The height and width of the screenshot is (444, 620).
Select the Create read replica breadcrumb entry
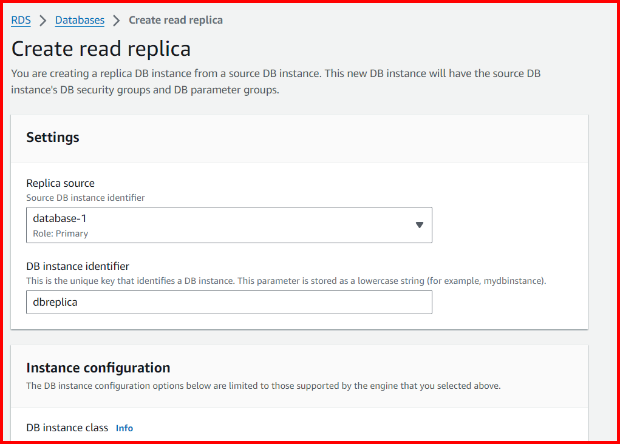coord(175,19)
